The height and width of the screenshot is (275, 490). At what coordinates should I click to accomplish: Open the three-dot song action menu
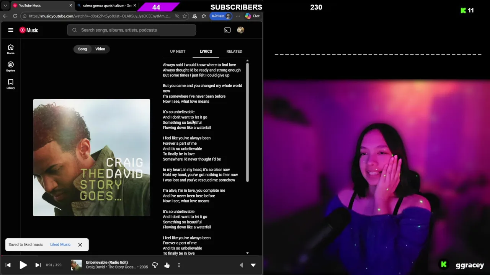pos(179,265)
